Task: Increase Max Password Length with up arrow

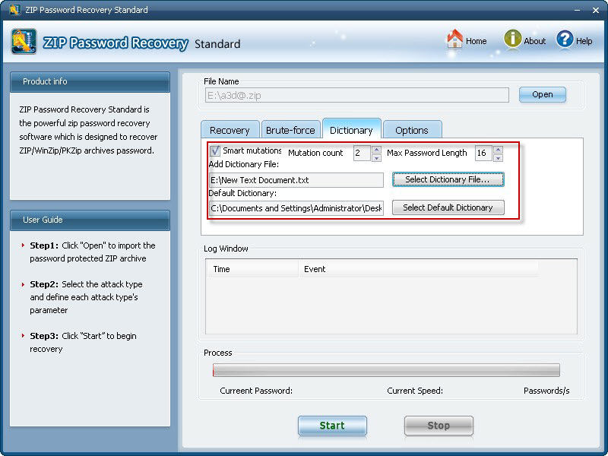Action: pos(499,149)
